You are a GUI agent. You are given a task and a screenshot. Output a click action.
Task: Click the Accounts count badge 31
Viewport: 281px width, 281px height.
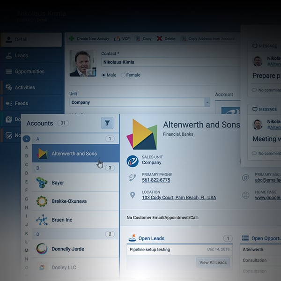pos(63,123)
